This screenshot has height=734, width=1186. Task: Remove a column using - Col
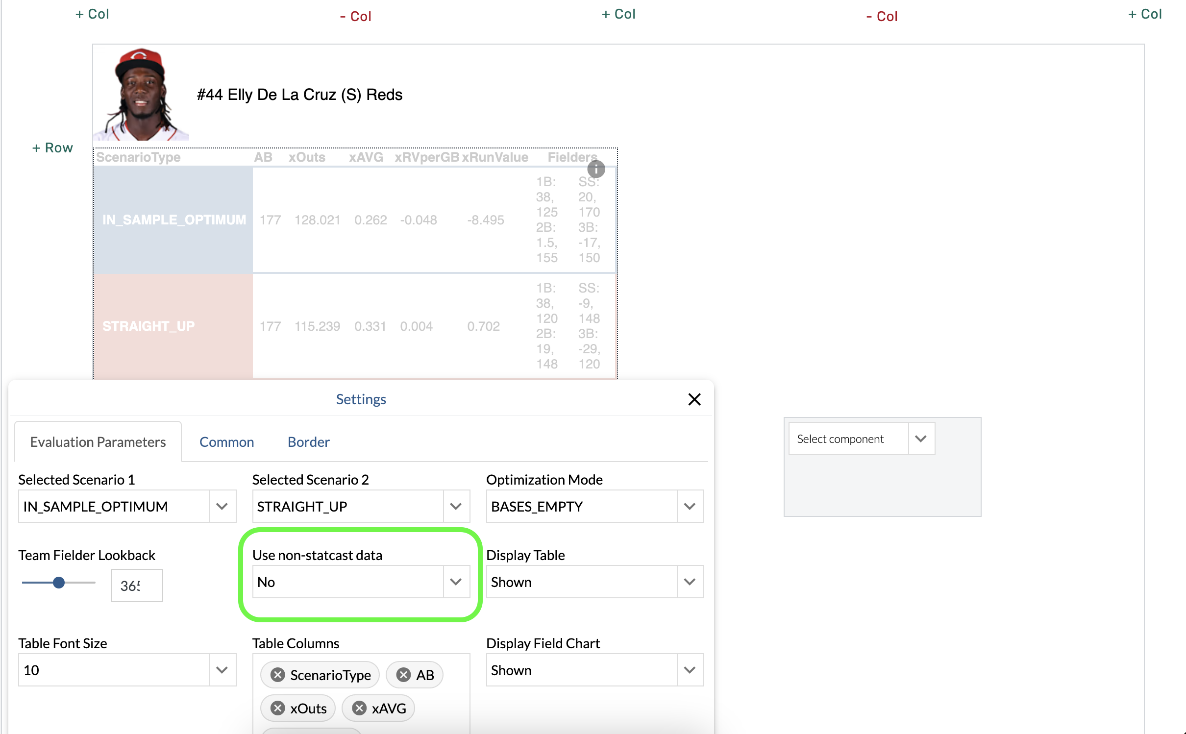click(355, 16)
